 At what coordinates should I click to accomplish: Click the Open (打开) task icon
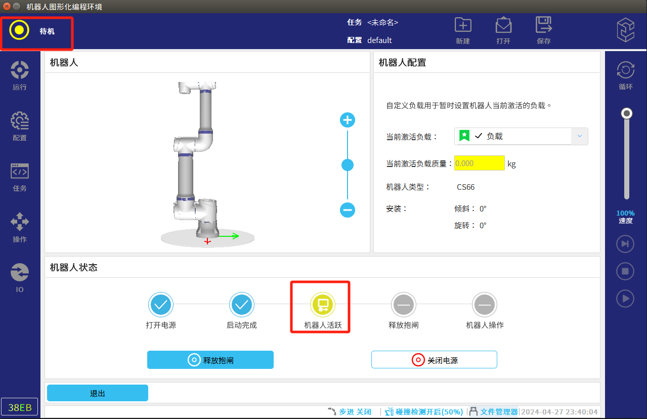(x=503, y=26)
